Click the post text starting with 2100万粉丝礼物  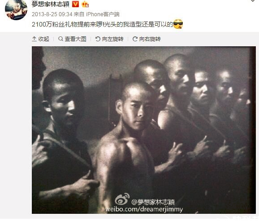pos(103,24)
